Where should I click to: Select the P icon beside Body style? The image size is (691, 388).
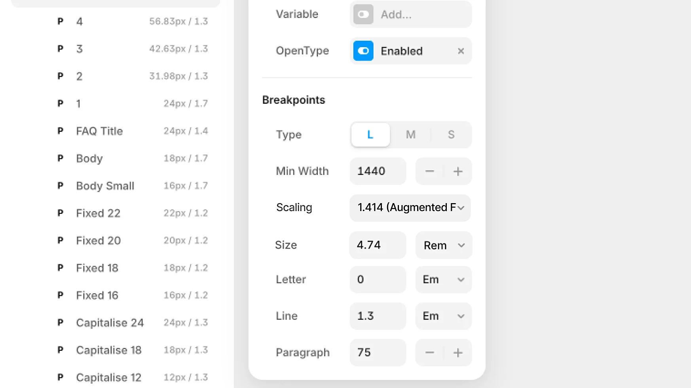tap(60, 158)
